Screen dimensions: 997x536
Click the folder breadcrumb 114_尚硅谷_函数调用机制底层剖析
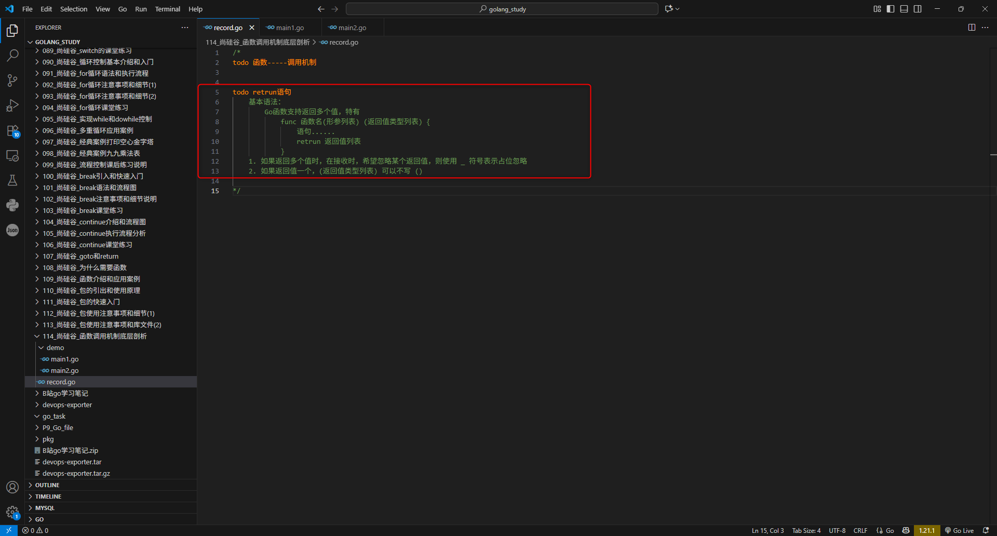point(258,42)
